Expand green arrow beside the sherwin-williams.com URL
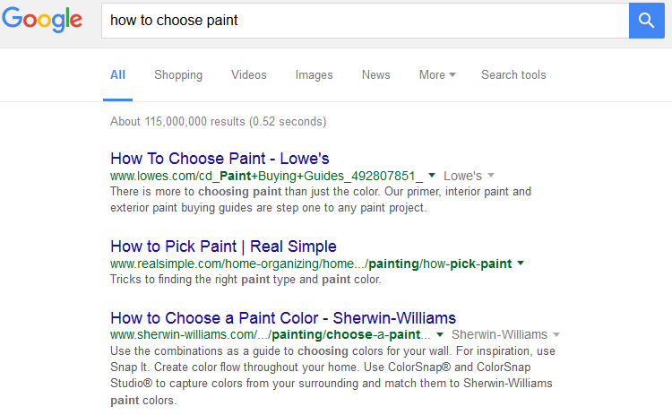The height and width of the screenshot is (415, 672). [440, 334]
